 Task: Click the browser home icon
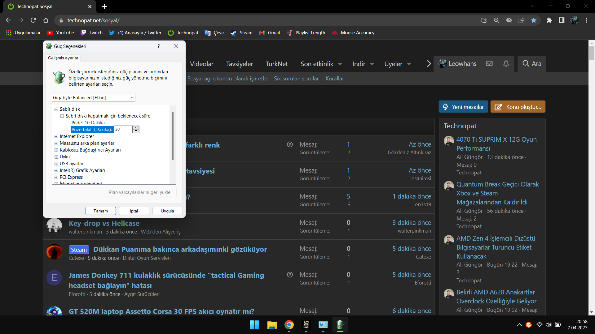pos(46,20)
